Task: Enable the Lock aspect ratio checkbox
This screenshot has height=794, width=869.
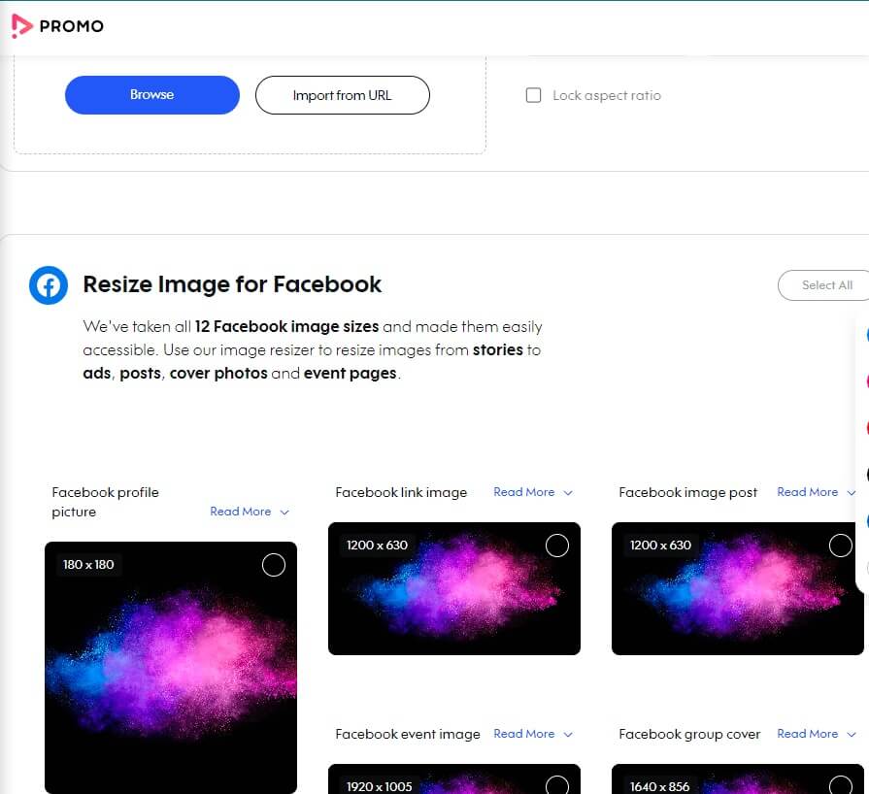Action: [x=533, y=95]
